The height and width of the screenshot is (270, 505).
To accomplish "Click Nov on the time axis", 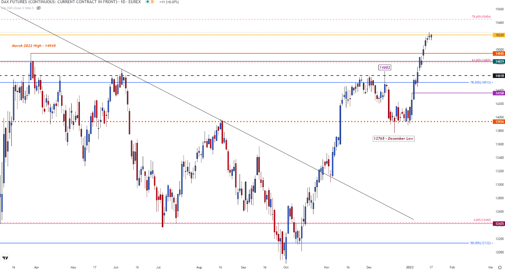I will [x=327, y=268].
